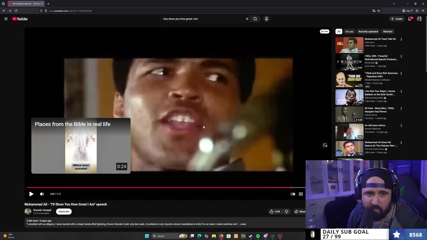Open the account avatar menu

[419, 19]
